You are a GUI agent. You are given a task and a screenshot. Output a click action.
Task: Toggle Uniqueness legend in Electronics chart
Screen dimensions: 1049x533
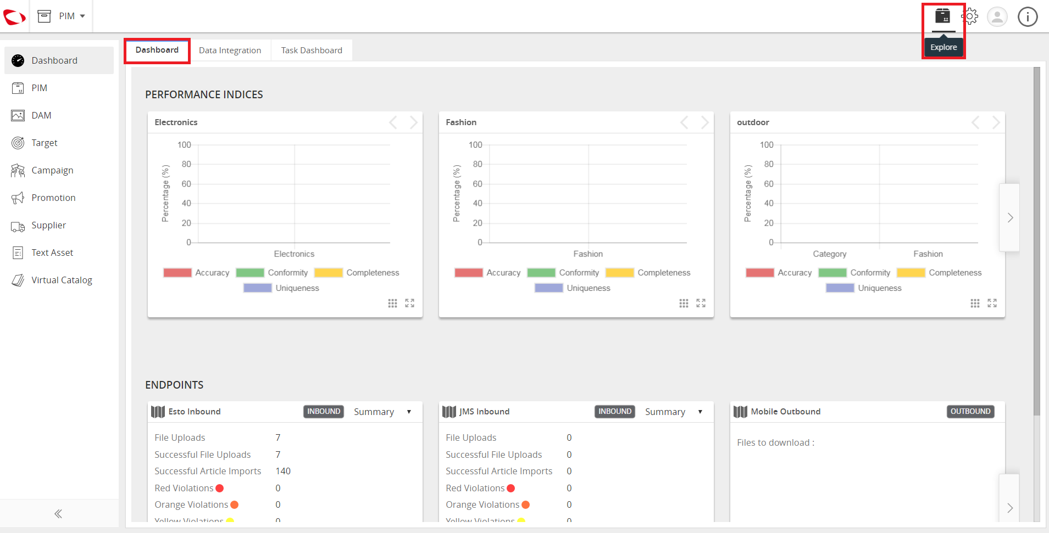(281, 288)
